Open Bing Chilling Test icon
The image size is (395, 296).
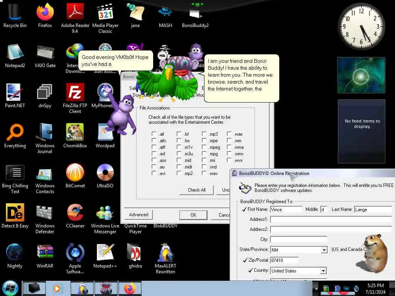pos(15,179)
